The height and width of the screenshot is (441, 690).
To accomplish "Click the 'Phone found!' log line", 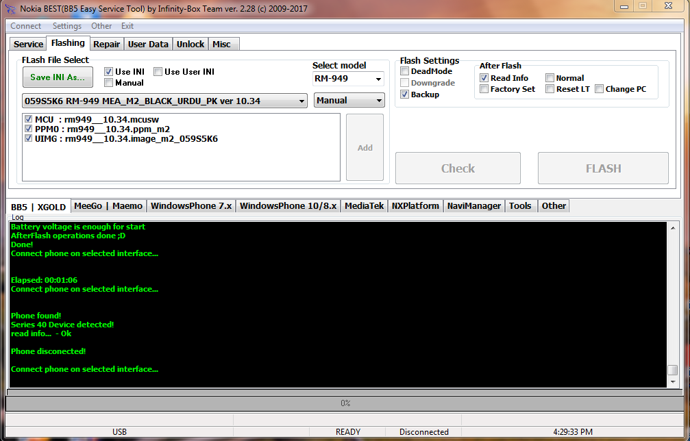I will point(36,316).
